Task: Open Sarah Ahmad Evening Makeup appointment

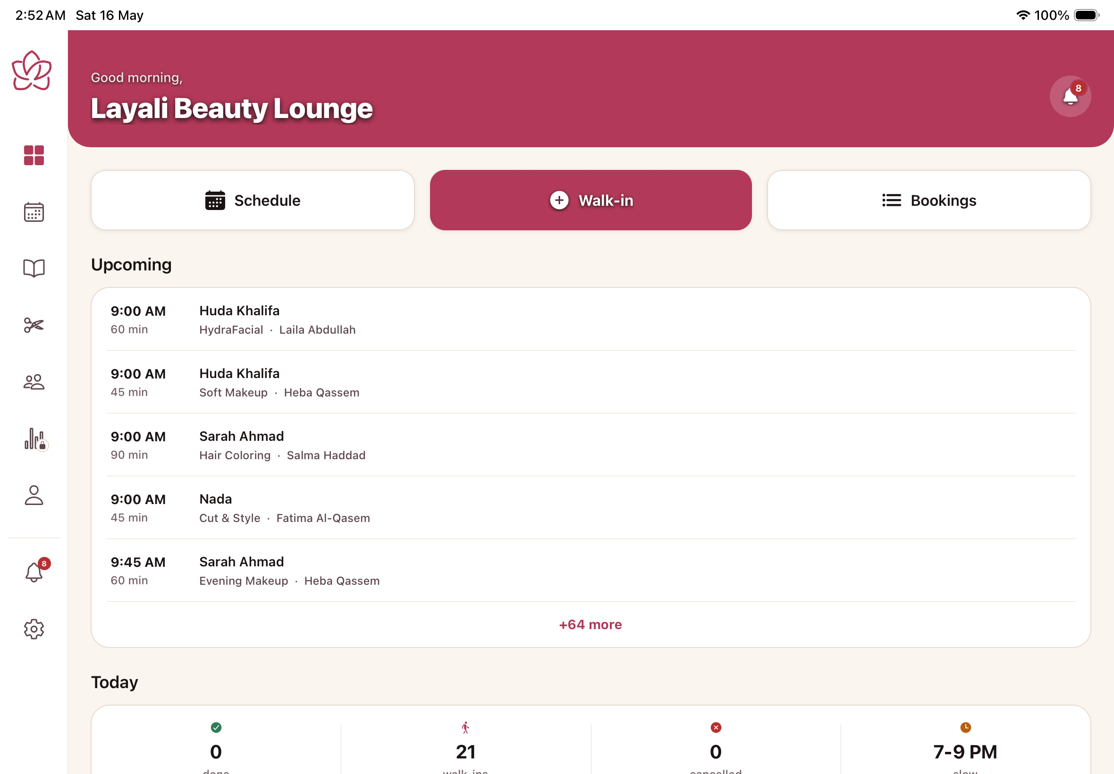Action: click(x=591, y=571)
